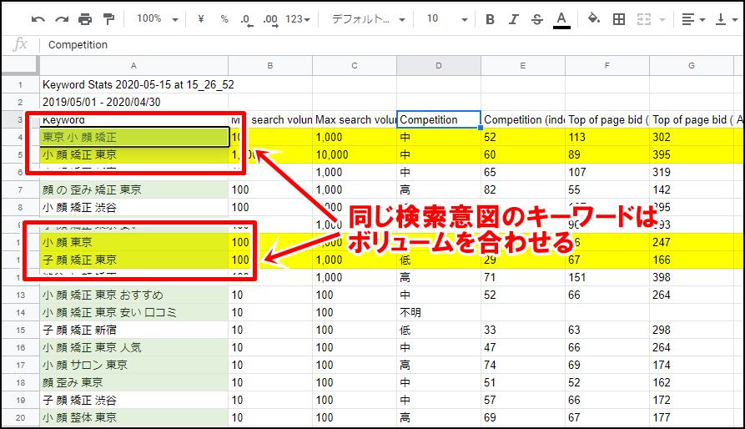This screenshot has width=745, height=429.
Task: Click keyword cell '小 顔 矯正 東京 安い 口コミ'
Action: tap(133, 313)
